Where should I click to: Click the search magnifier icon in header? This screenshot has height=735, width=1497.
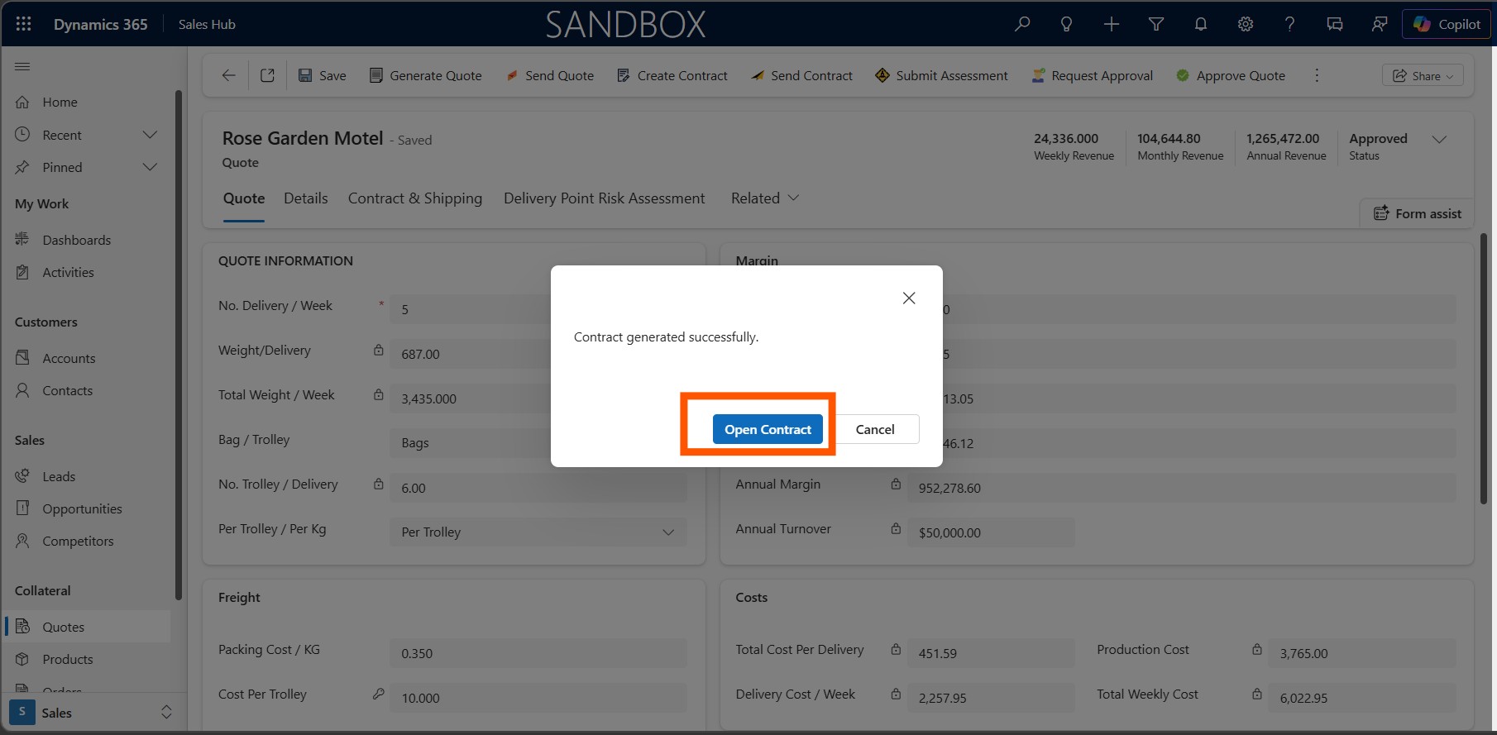[1022, 24]
